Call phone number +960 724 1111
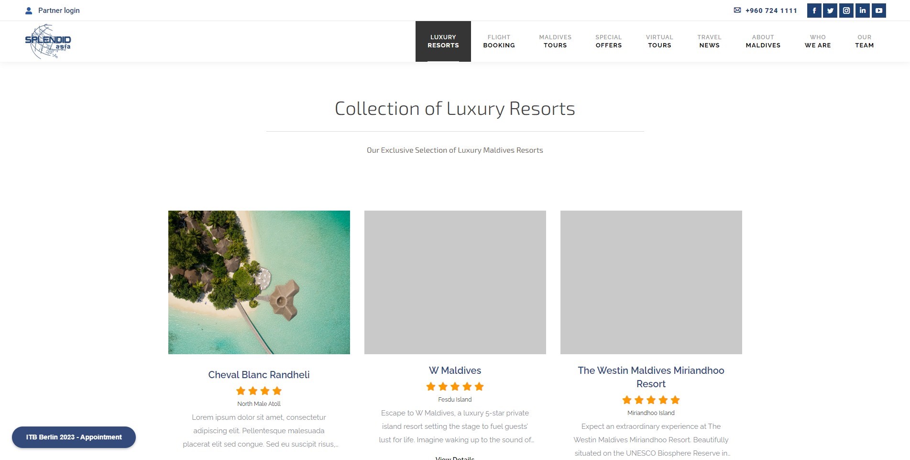This screenshot has width=910, height=460. pos(771,11)
